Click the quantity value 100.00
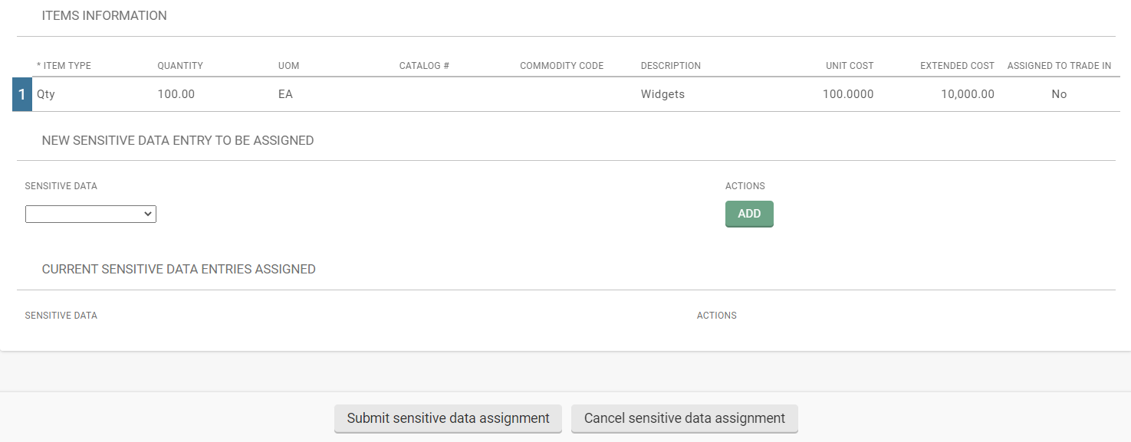 (176, 94)
